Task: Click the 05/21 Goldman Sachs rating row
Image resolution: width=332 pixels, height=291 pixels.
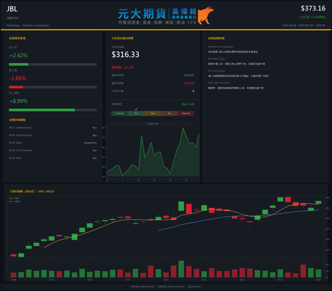Action: [53, 128]
